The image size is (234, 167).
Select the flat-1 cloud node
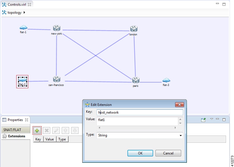[x=23, y=27]
